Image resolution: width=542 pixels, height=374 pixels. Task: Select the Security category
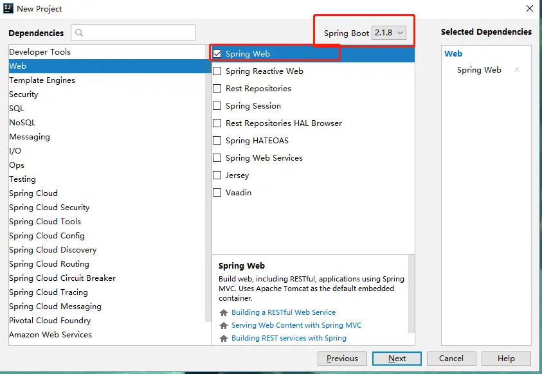coord(107,94)
